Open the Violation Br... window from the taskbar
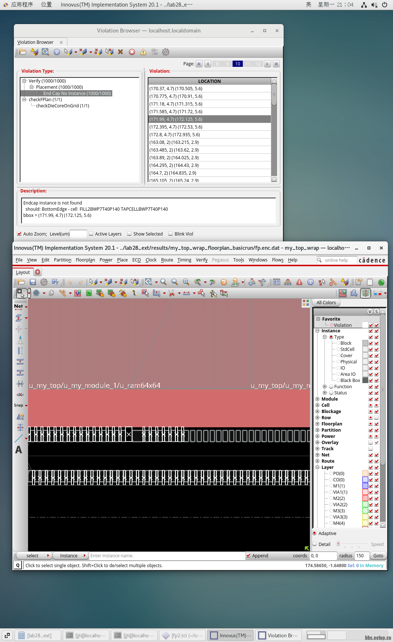393x642 pixels. (x=279, y=635)
